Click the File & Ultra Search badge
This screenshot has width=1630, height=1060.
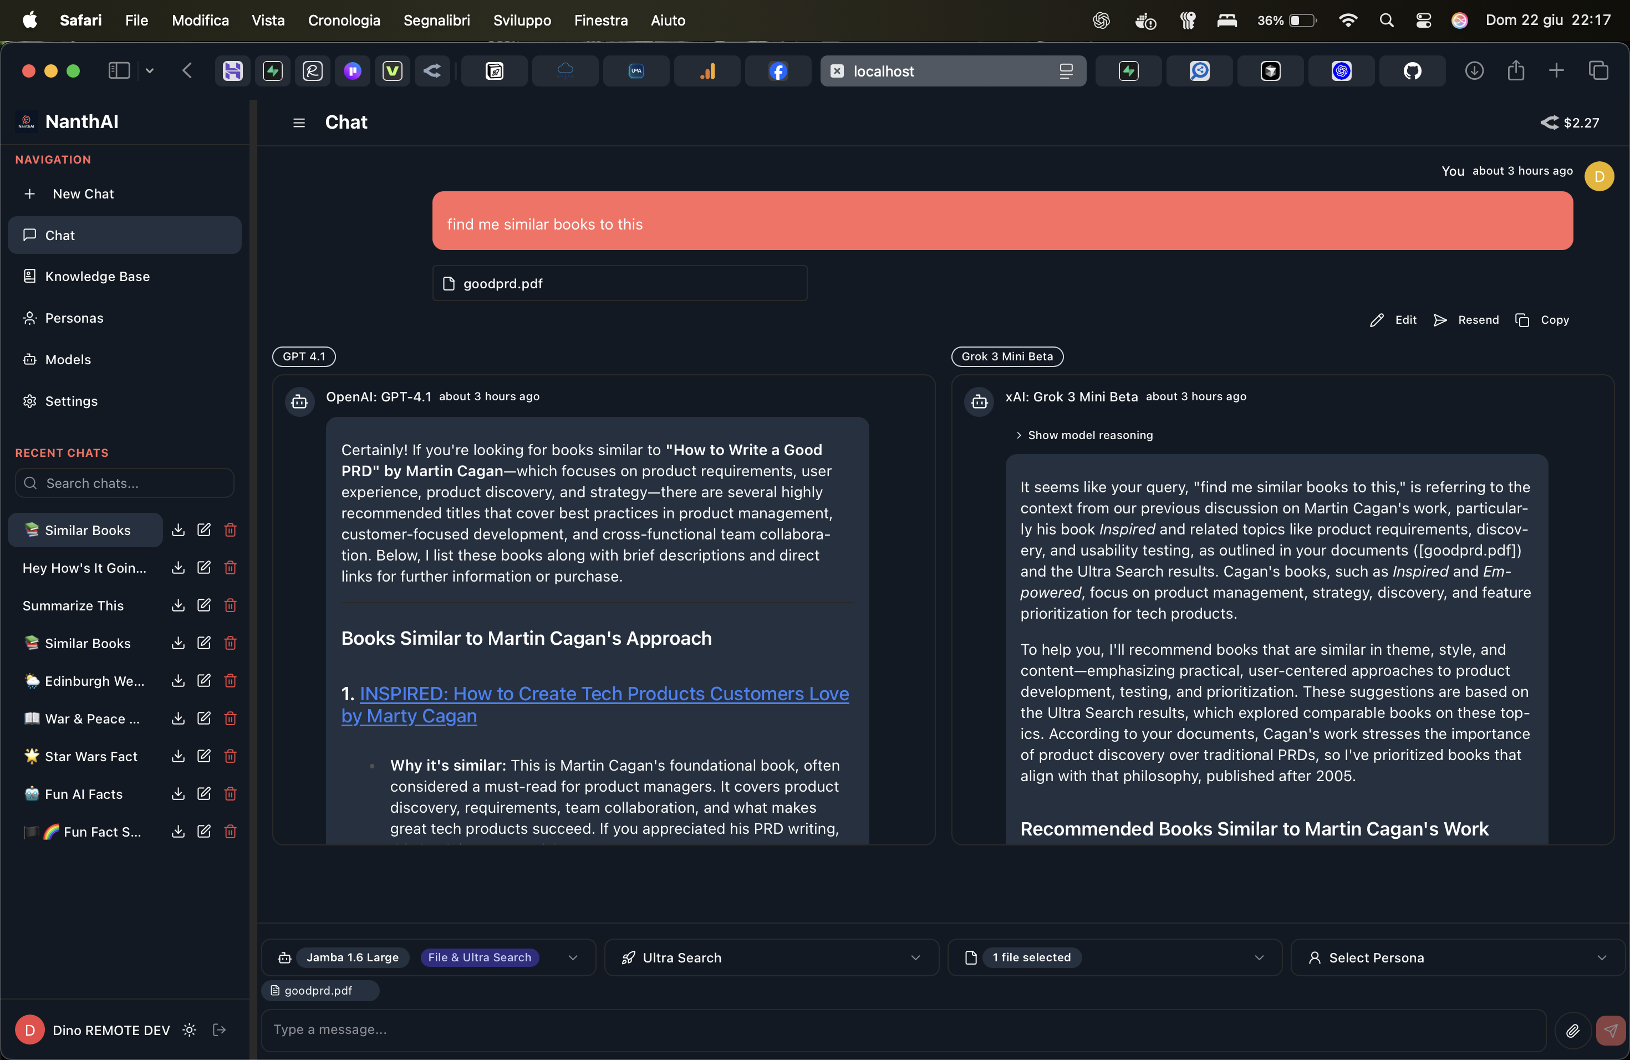coord(480,957)
